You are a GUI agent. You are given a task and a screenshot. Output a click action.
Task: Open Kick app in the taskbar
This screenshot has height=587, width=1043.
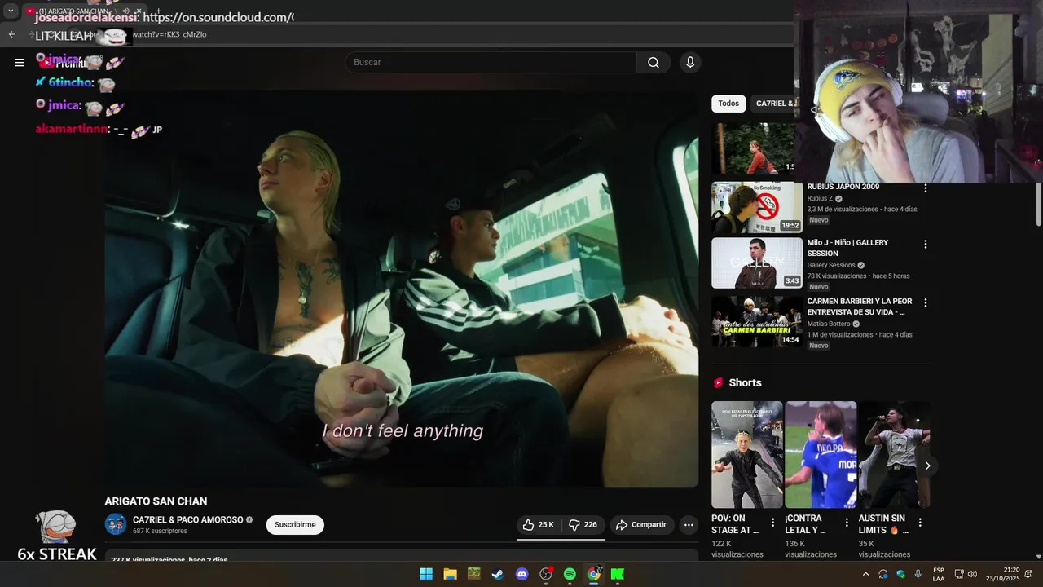(618, 574)
